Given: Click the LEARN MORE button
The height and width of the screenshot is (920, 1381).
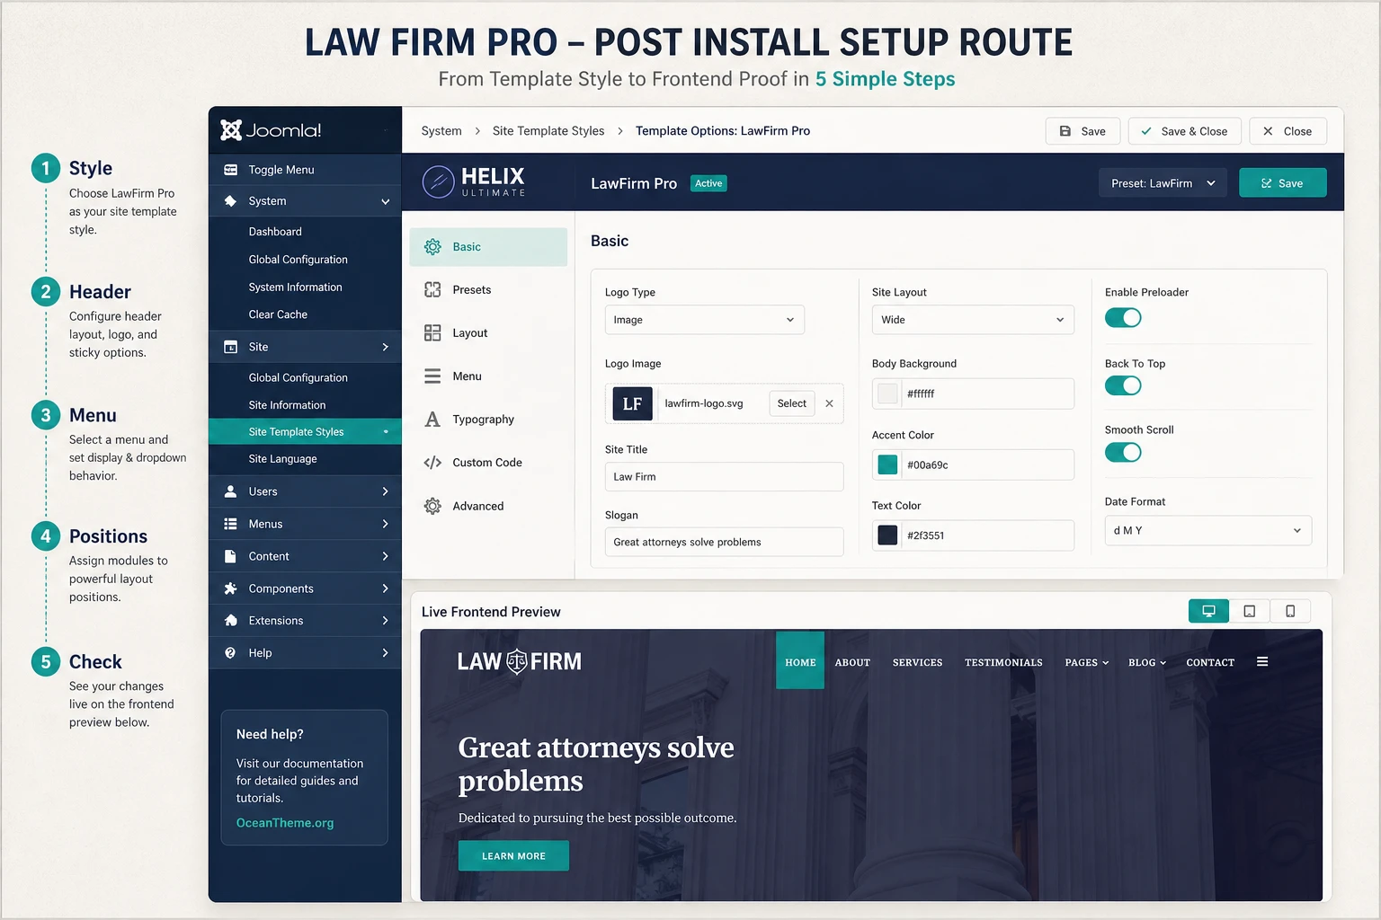Looking at the screenshot, I should [x=513, y=856].
